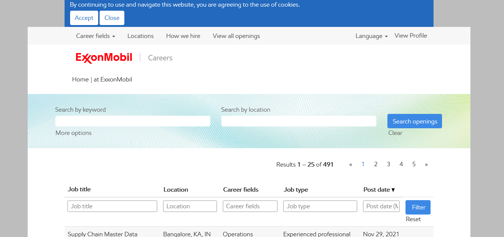The height and width of the screenshot is (237, 504).
Task: Go to previous results page arrow
Action: [351, 164]
